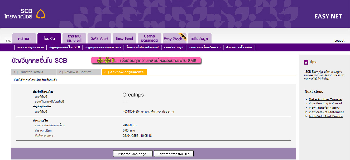Open ประวัติการโอนเงิน submenu item
350x160 pixels.
coord(239,47)
